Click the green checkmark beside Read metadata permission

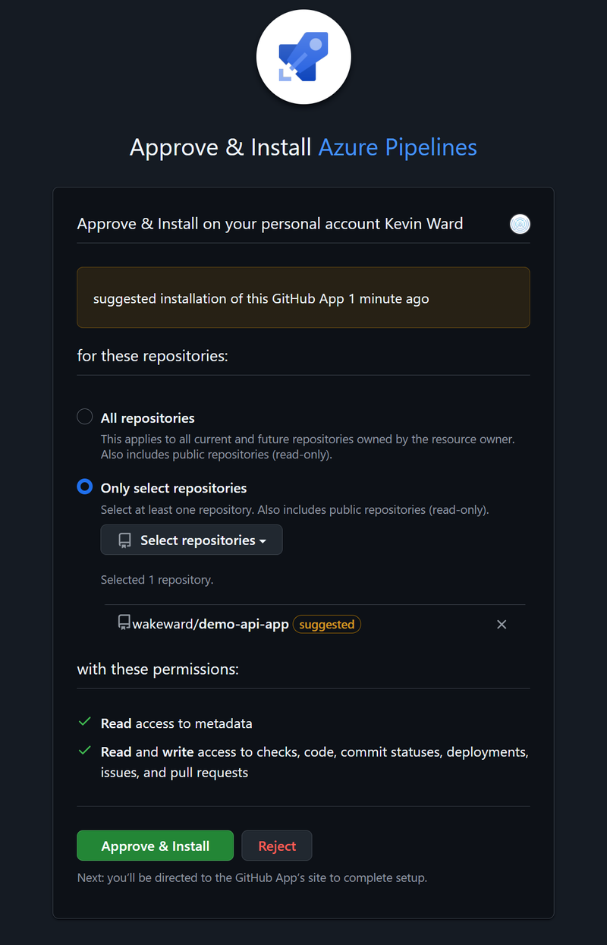click(x=84, y=722)
